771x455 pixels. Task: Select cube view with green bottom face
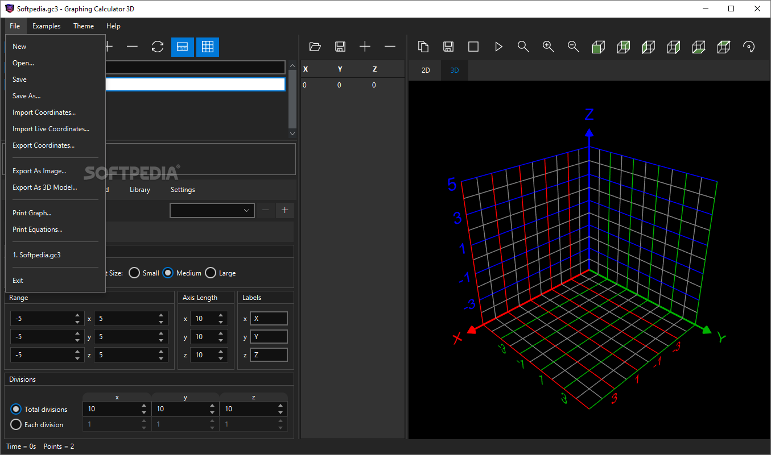(x=699, y=47)
